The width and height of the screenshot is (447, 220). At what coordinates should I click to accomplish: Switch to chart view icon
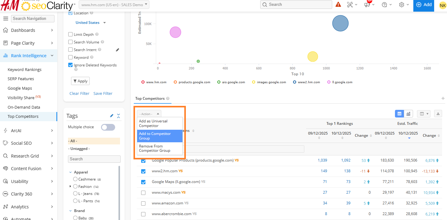tap(408, 114)
